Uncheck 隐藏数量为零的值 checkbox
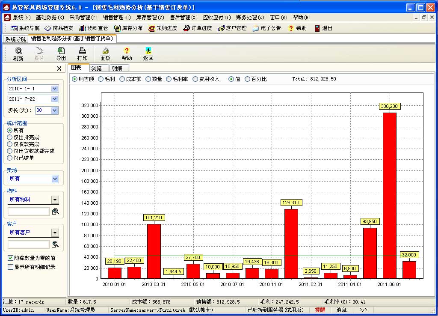 pos(11,258)
